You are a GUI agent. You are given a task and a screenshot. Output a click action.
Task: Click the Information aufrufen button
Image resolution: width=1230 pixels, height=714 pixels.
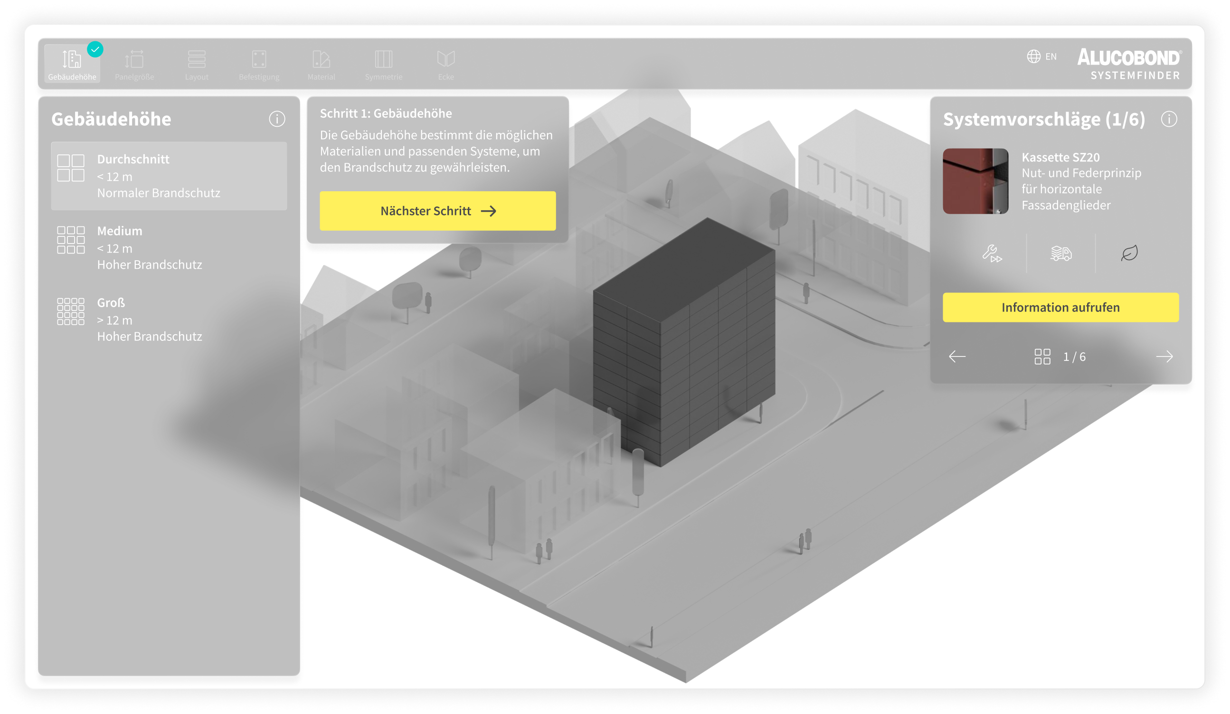(x=1060, y=308)
